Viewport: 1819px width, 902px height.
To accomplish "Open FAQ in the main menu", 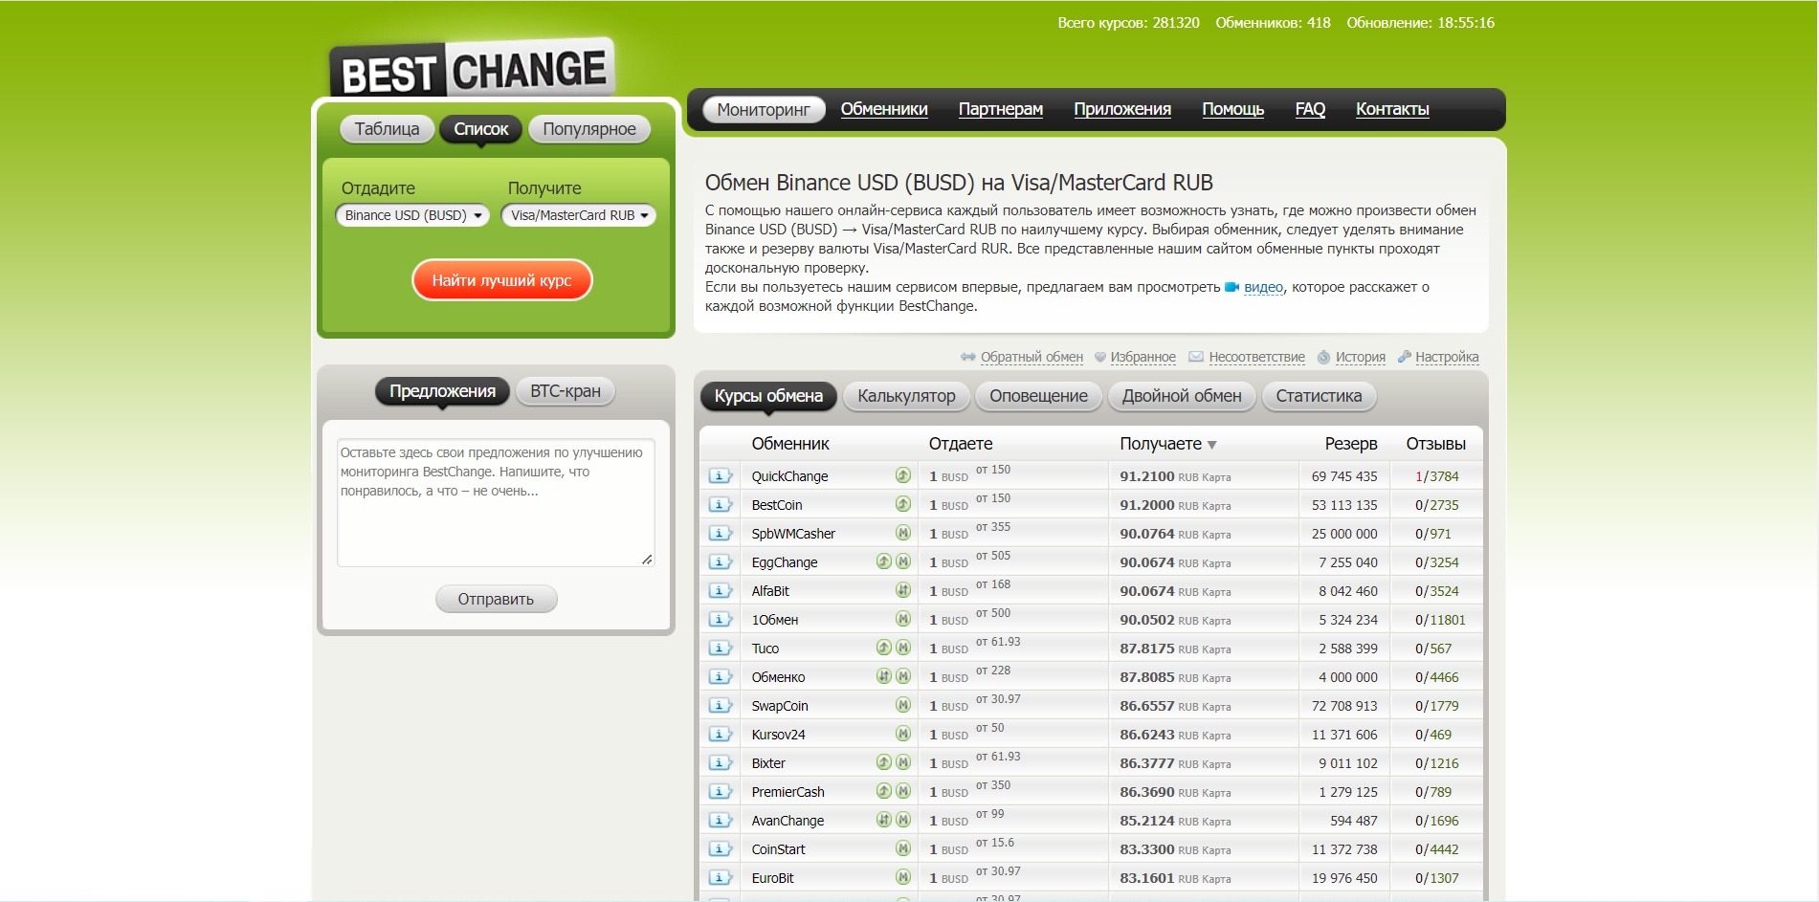I will click(1310, 109).
